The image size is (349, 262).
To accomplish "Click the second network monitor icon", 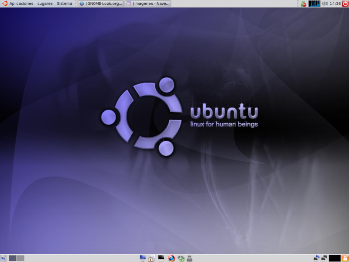I will tap(324, 258).
